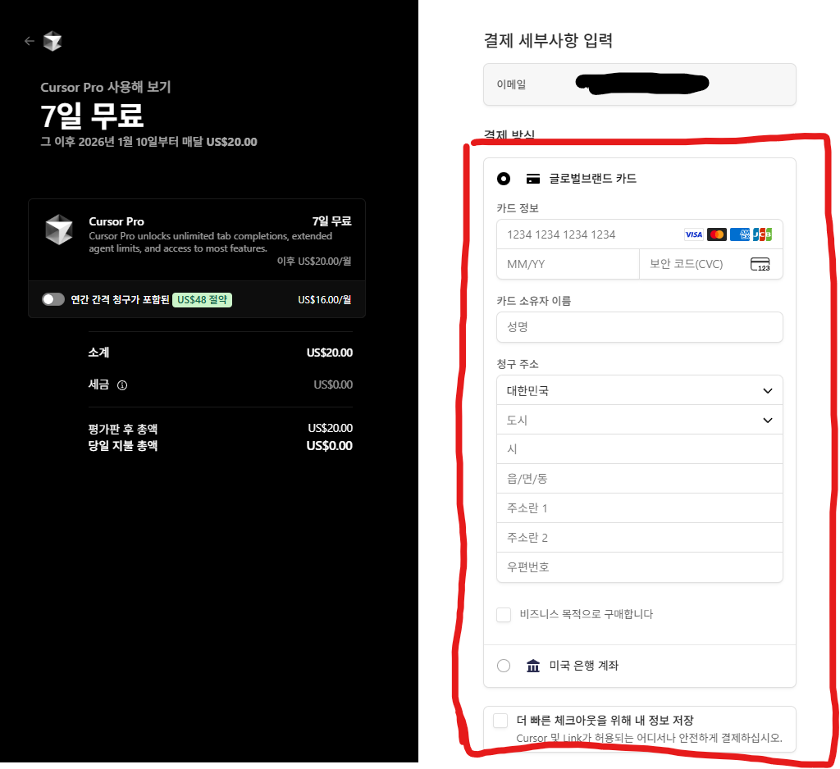Click the card number input field
The width and height of the screenshot is (840, 769).
point(640,234)
